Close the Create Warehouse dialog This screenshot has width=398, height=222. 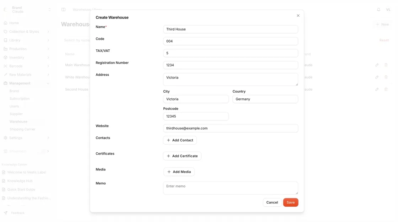click(298, 16)
